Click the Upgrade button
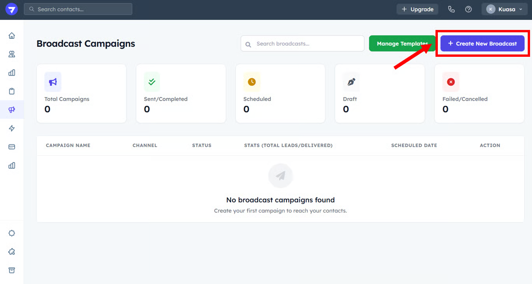Image resolution: width=532 pixels, height=284 pixels. point(417,9)
